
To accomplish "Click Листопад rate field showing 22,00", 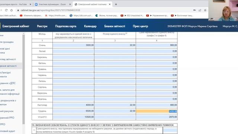I will pos(115,105).
